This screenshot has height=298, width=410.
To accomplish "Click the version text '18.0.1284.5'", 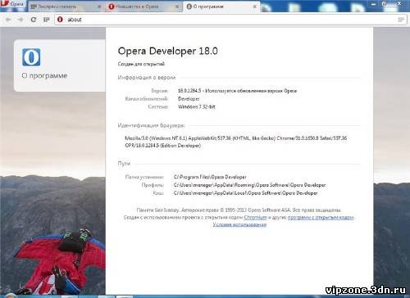I will pos(189,91).
